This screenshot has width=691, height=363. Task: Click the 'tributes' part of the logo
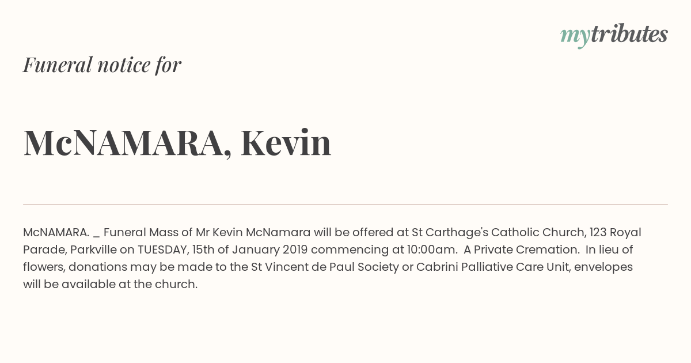point(629,34)
